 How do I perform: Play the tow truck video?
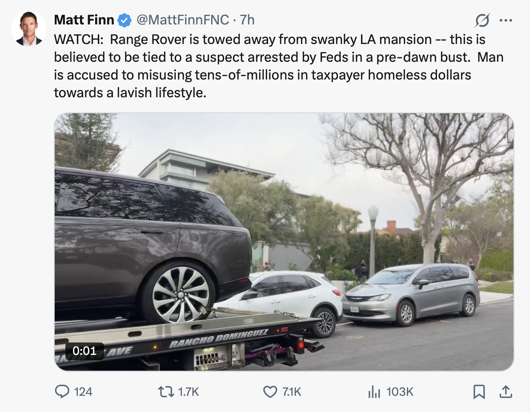click(x=284, y=242)
